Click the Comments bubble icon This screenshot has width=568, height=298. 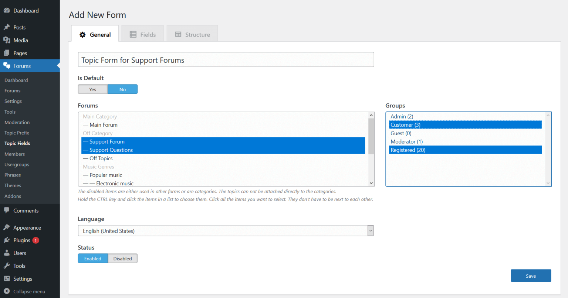click(x=7, y=210)
